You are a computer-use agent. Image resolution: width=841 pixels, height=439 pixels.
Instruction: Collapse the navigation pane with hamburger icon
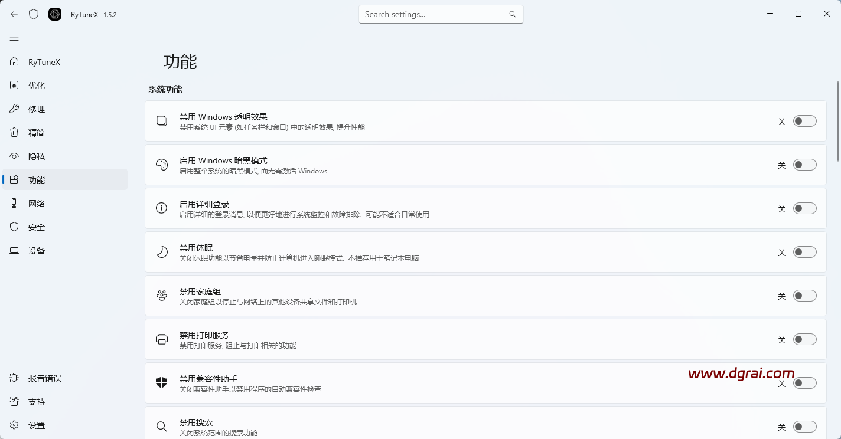click(14, 37)
